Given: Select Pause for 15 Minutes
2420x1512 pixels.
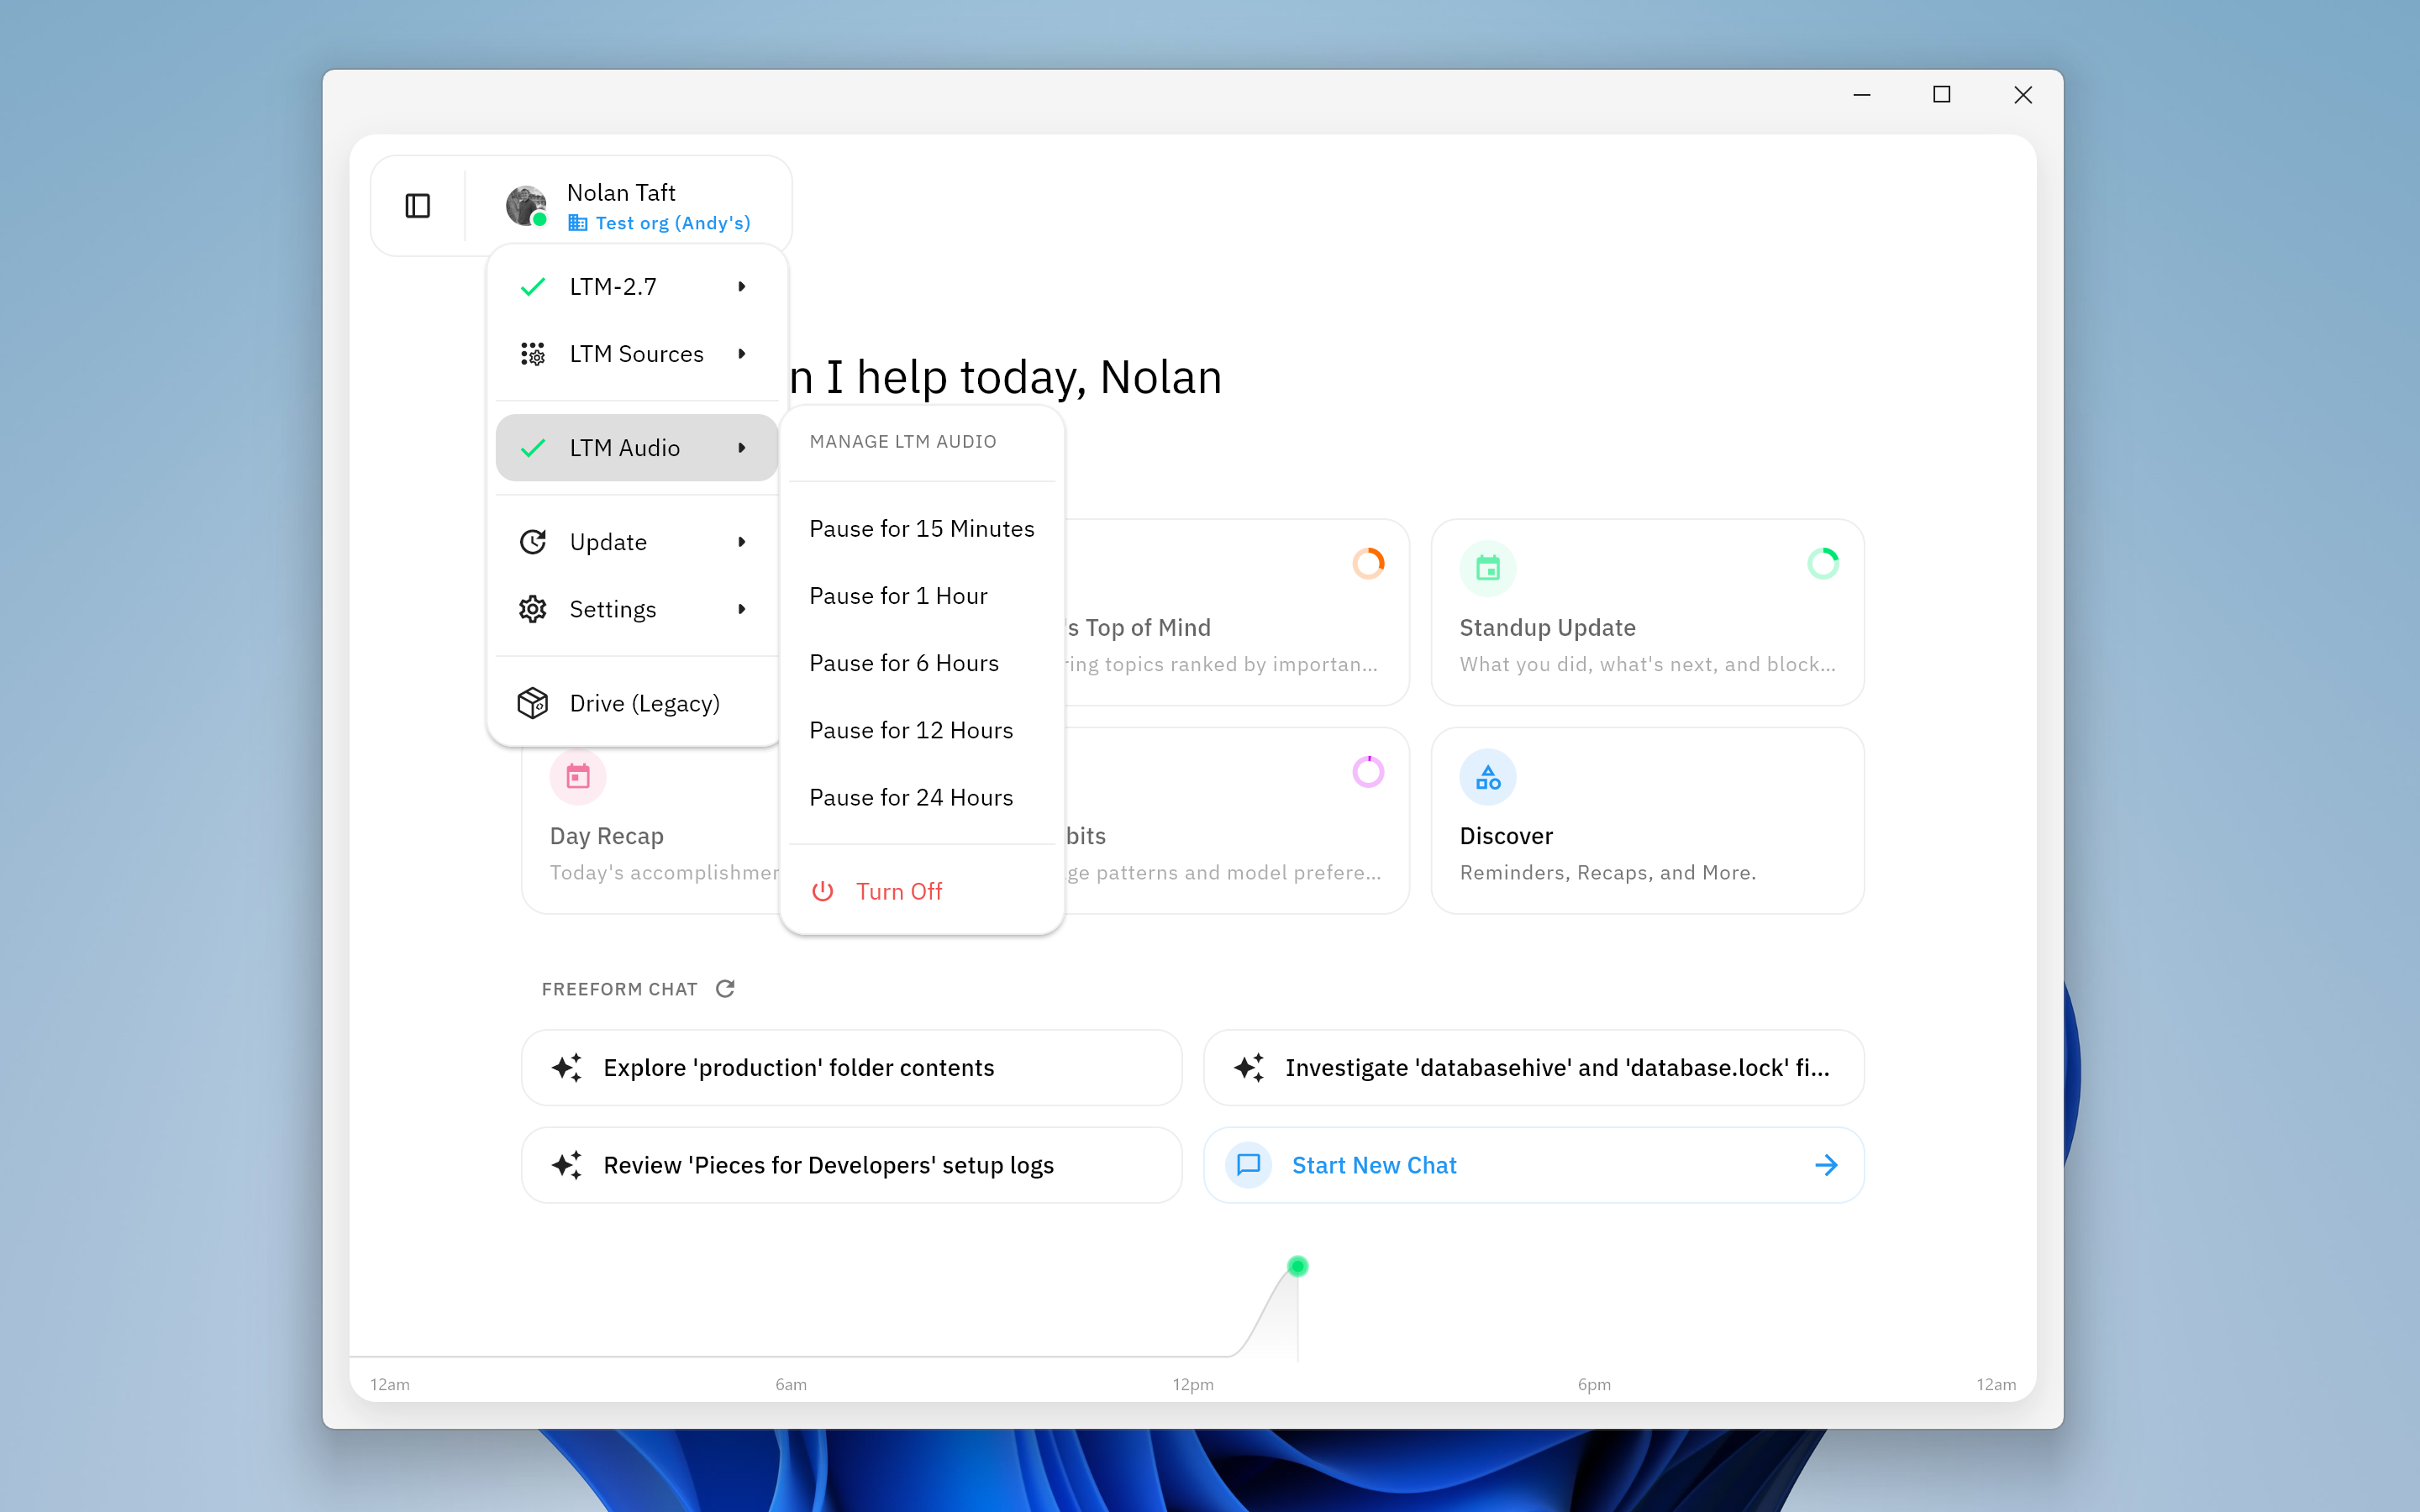Looking at the screenshot, I should click(x=921, y=529).
